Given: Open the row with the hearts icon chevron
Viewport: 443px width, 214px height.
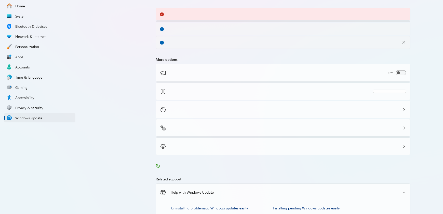Looking at the screenshot, I should (x=404, y=146).
